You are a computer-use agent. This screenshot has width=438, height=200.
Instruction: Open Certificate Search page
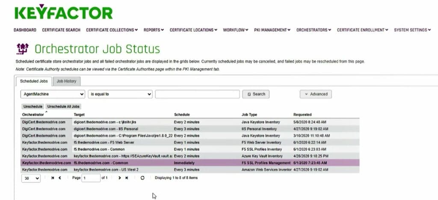coord(61,30)
